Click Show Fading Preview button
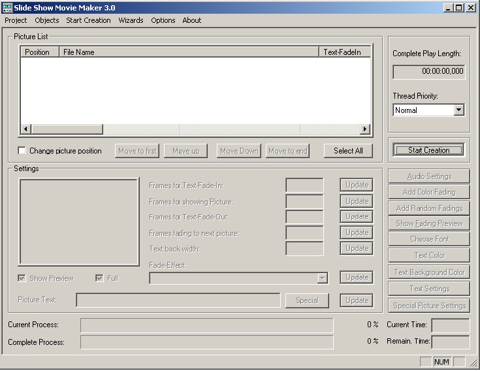The height and width of the screenshot is (371, 480). point(429,223)
